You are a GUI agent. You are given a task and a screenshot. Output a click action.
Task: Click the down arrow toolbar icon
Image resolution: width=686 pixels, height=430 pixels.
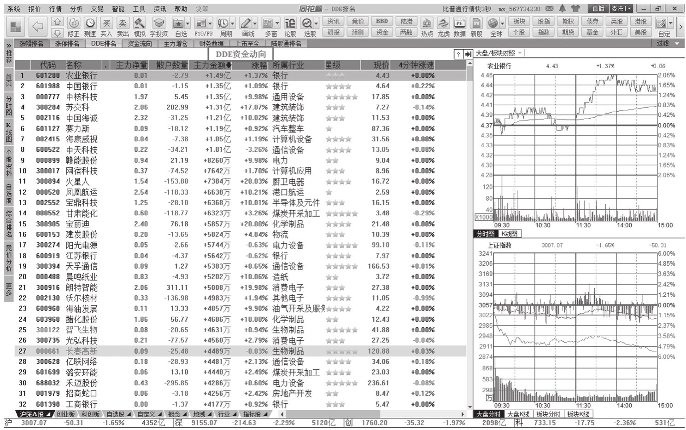(x=57, y=32)
